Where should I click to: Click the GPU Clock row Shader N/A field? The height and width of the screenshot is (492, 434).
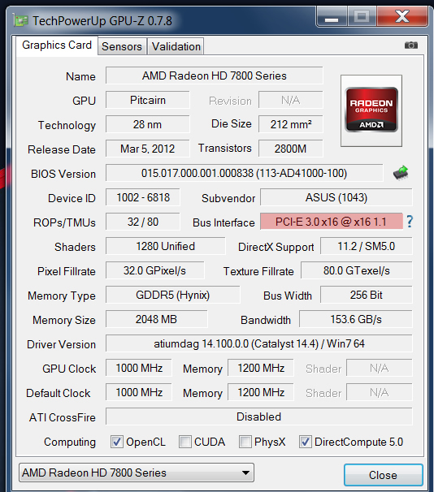tap(380, 368)
